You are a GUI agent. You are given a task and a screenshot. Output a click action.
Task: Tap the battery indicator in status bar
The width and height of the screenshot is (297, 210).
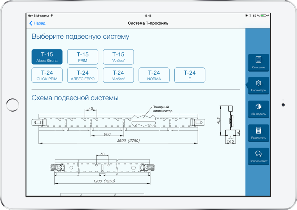point(263,16)
